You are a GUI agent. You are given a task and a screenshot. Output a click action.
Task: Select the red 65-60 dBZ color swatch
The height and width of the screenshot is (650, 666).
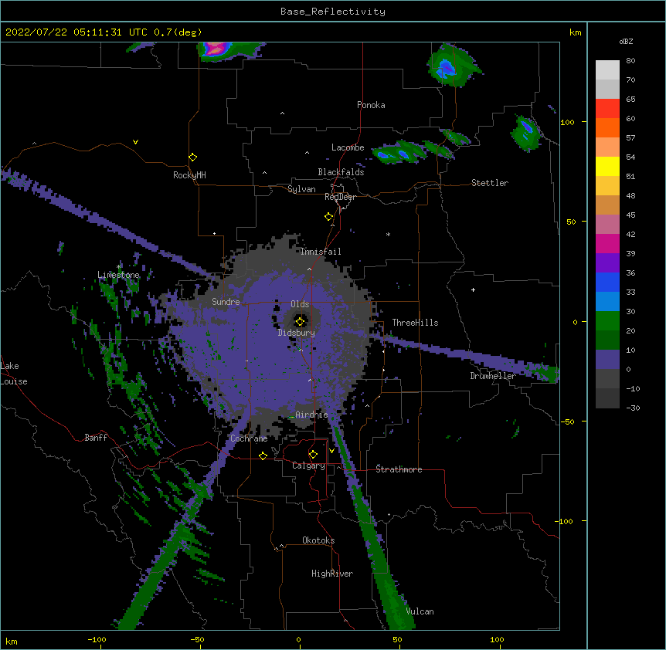(607, 109)
